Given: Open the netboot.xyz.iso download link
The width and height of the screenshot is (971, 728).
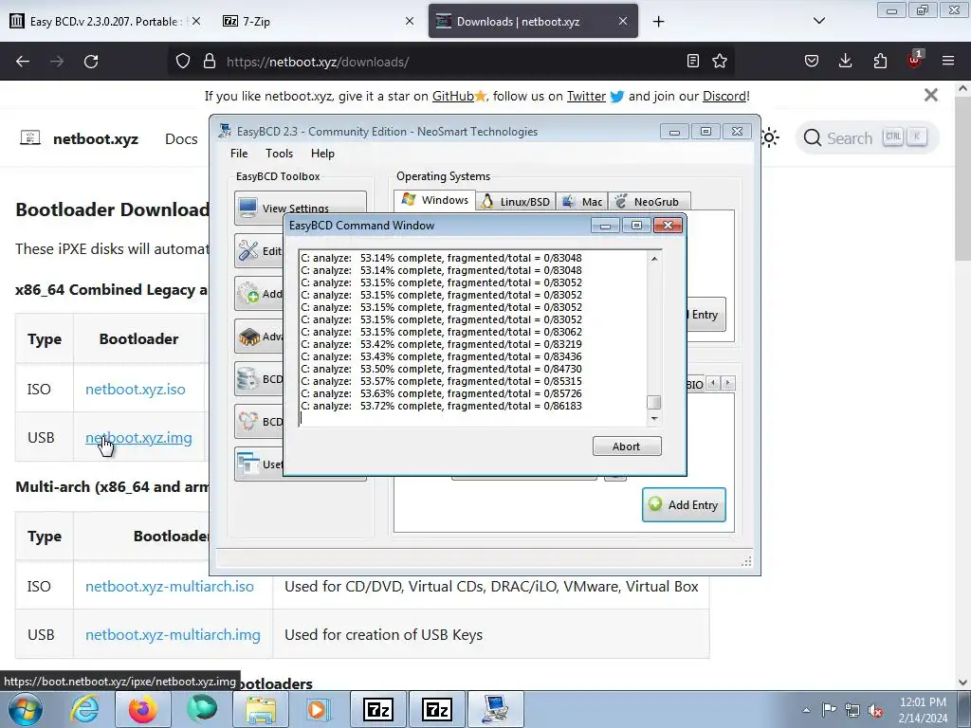Looking at the screenshot, I should pos(135,389).
